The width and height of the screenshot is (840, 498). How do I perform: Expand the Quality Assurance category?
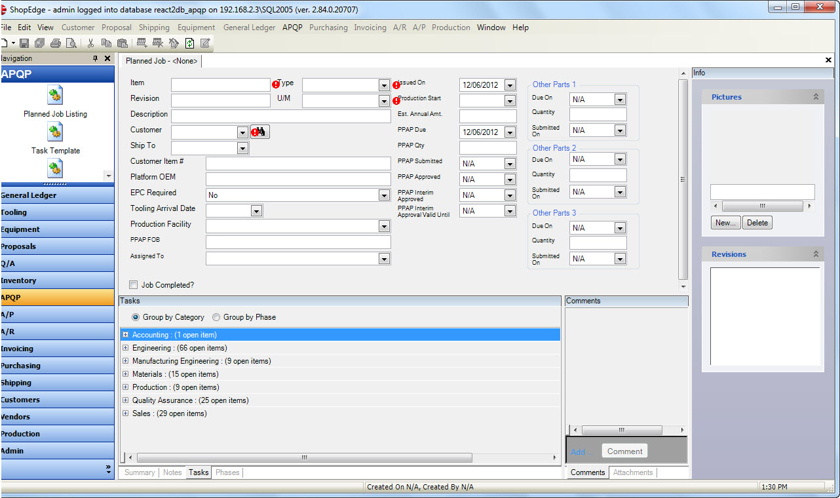126,400
